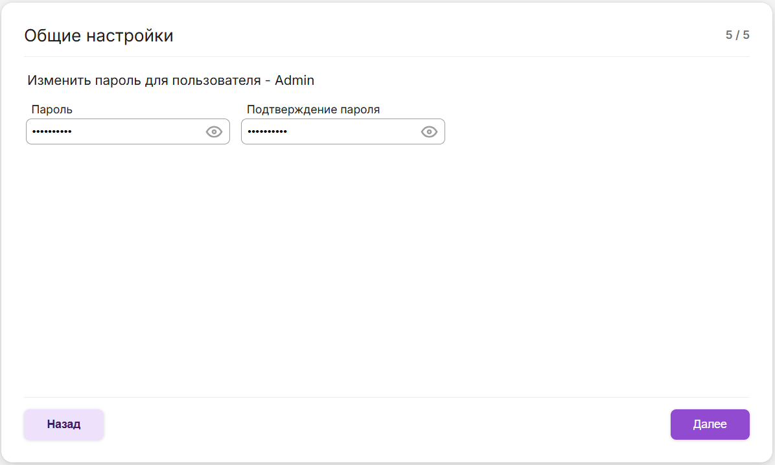The height and width of the screenshot is (465, 775).
Task: Reveal the Подтверждение пароля field text
Action: (x=429, y=132)
